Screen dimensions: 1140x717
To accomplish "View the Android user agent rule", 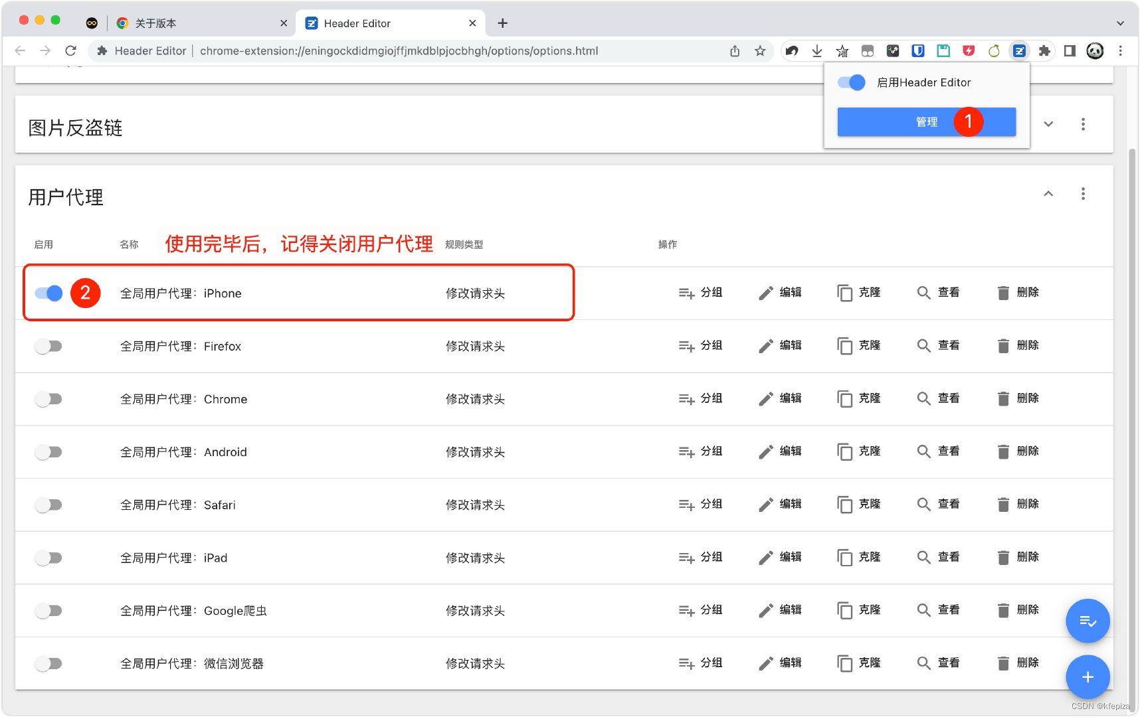I will (938, 451).
